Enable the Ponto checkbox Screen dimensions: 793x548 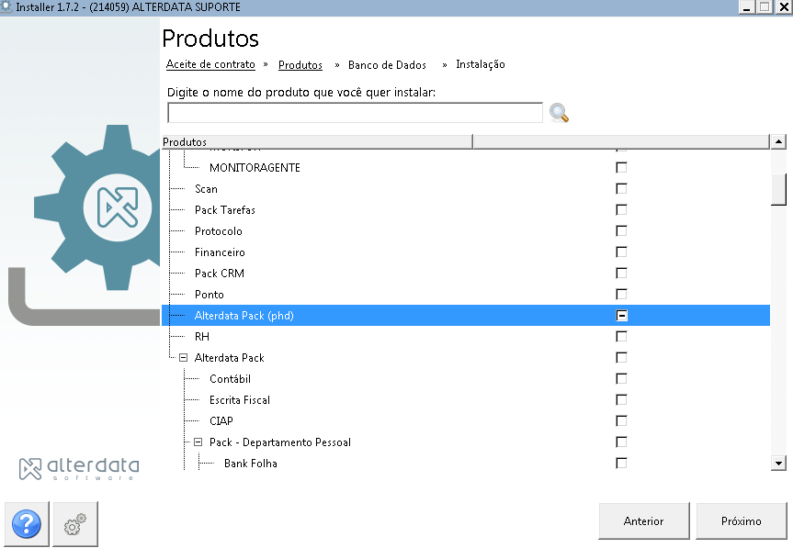pyautogui.click(x=621, y=294)
